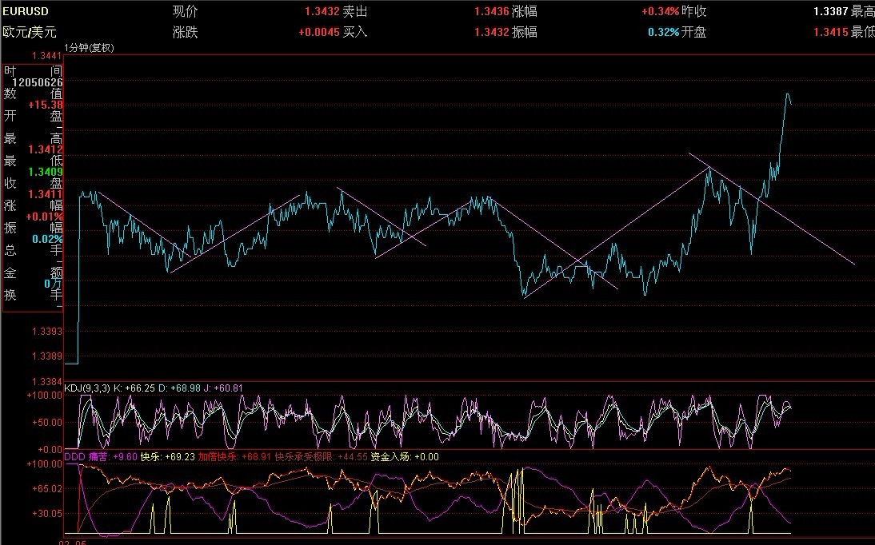Click the +50.00 KDJ axis label

[x=46, y=422]
